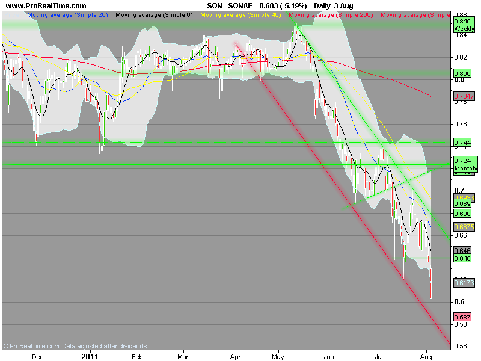Select the green 0.640 level tag
The width and height of the screenshot is (481, 361).
(462, 259)
